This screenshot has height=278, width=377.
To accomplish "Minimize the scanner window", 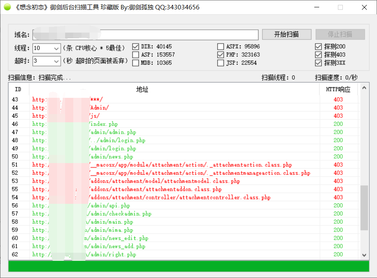I will pyautogui.click(x=317, y=7).
